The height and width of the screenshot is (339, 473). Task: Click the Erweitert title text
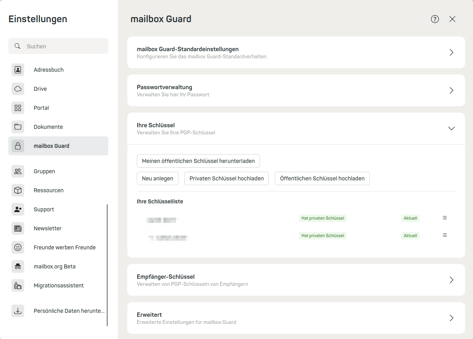tap(149, 314)
